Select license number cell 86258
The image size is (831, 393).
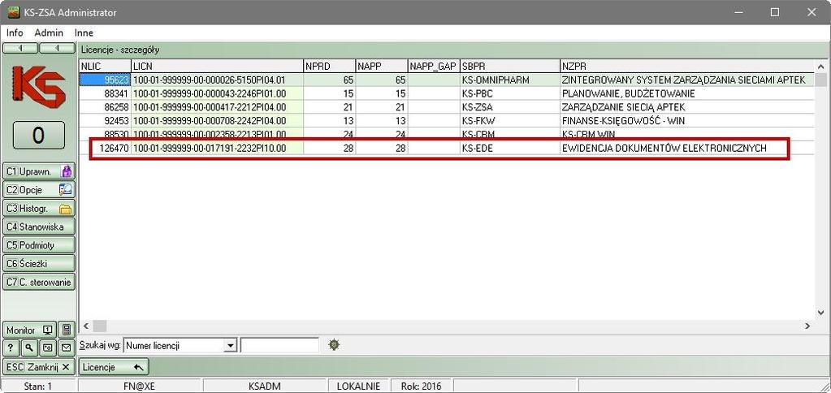(x=105, y=107)
